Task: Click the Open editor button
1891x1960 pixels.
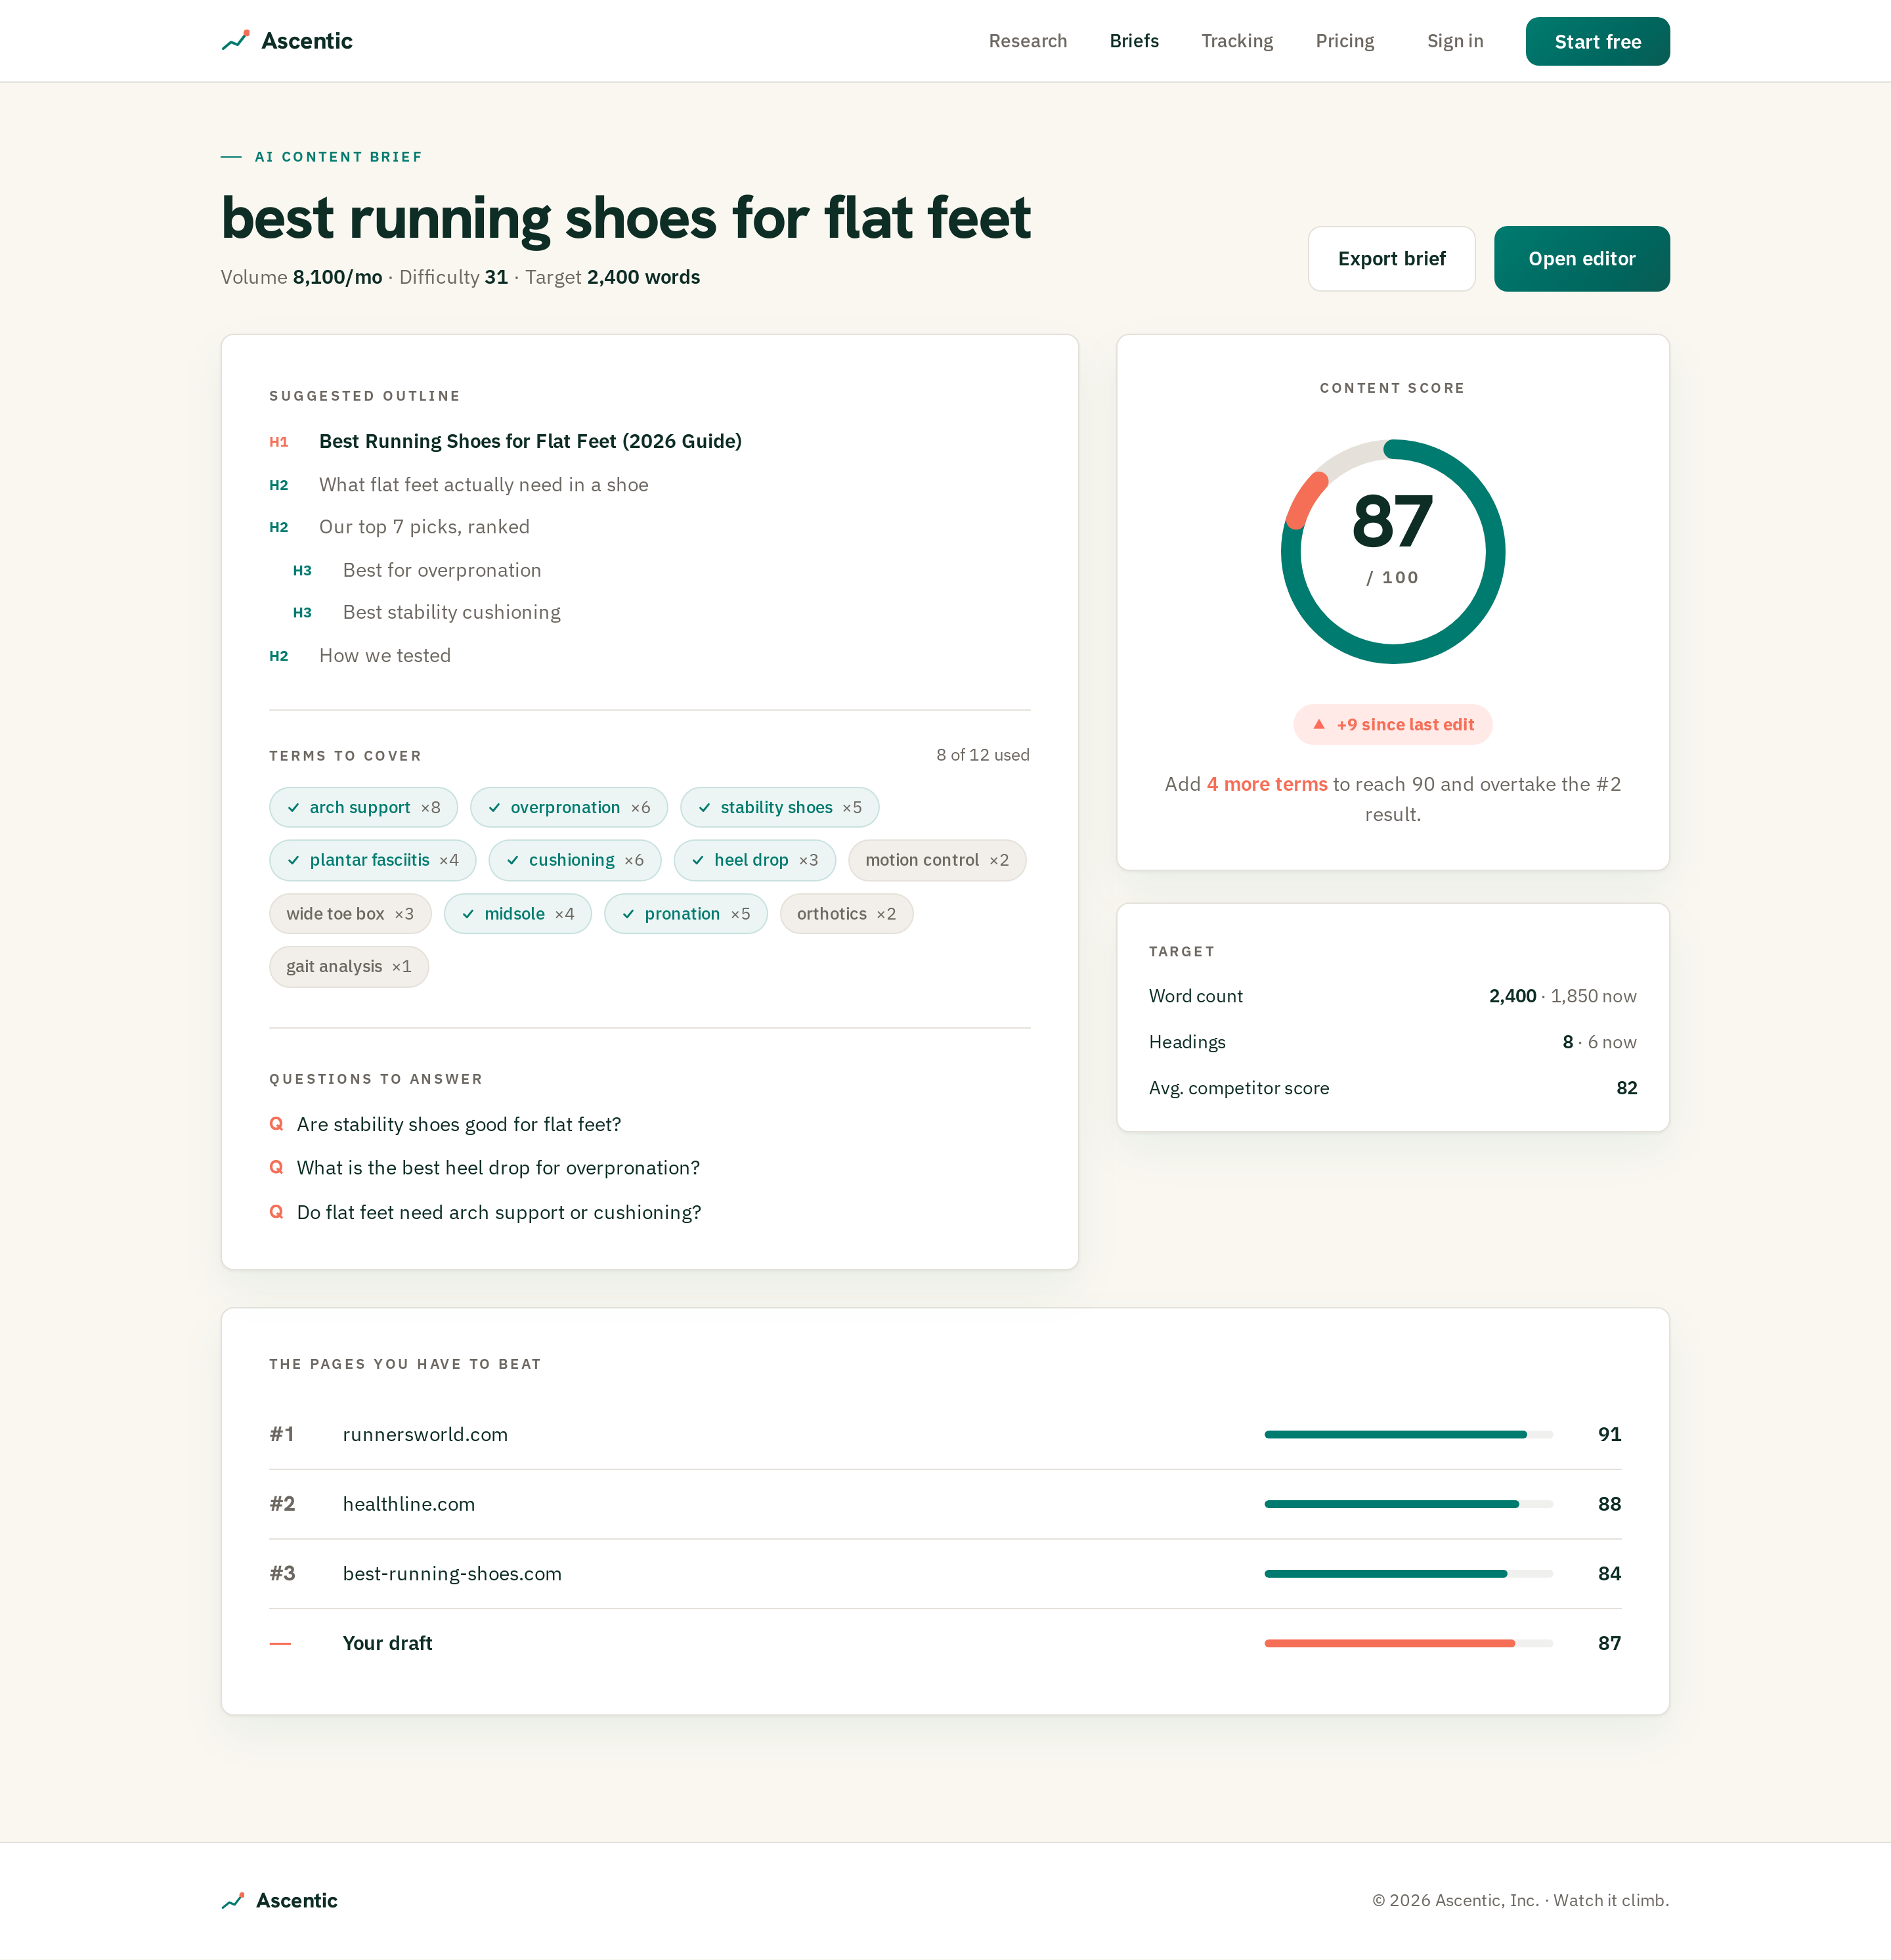Action: (x=1581, y=259)
